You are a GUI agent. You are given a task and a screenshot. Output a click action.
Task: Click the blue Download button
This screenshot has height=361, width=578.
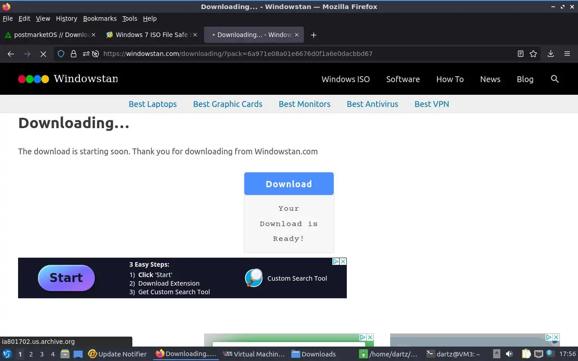[289, 184]
